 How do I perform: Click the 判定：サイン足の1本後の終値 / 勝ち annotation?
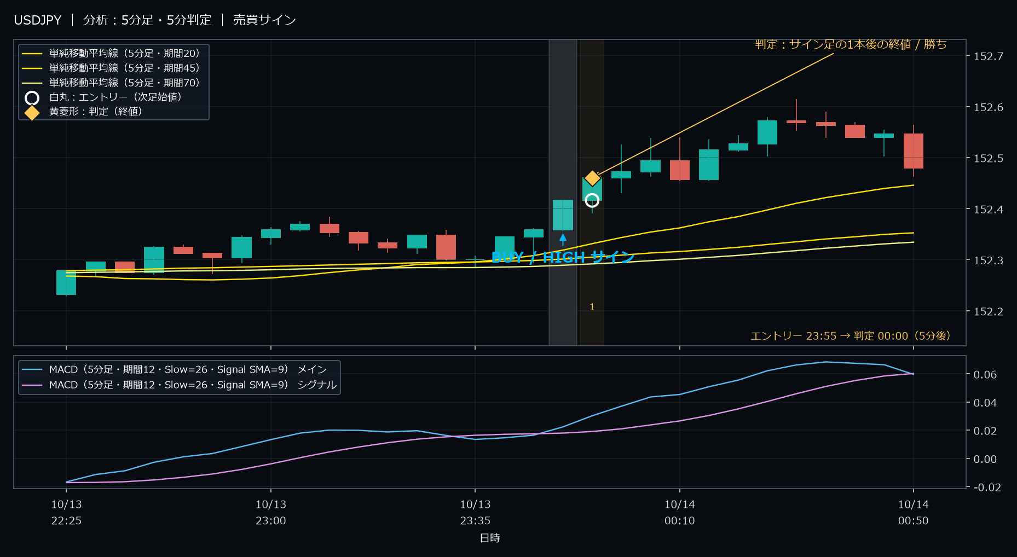tap(851, 44)
